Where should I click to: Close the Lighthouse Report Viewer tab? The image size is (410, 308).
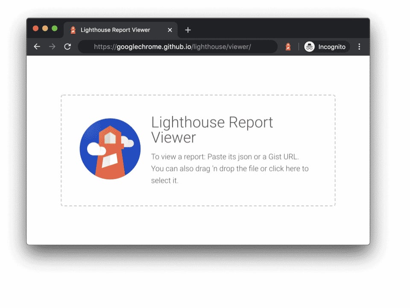pos(170,30)
